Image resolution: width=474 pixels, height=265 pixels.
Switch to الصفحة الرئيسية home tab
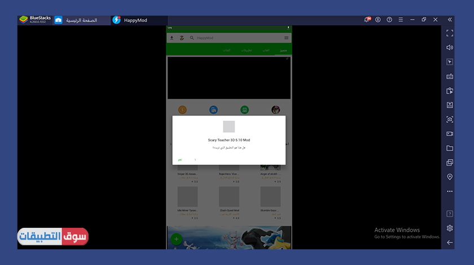82,20
